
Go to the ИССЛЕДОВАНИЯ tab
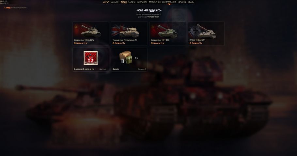169,2
